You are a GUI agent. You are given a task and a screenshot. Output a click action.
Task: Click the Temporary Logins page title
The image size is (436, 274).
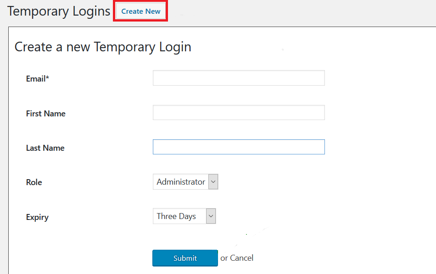[59, 11]
